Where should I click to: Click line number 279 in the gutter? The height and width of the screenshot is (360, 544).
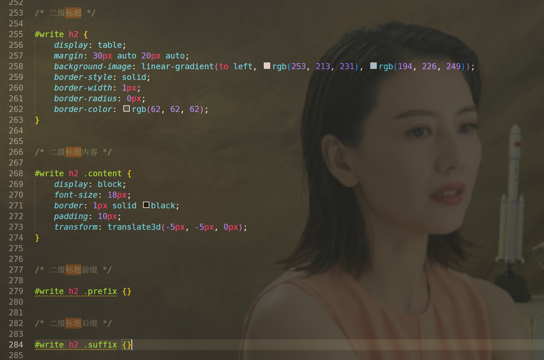tap(16, 291)
